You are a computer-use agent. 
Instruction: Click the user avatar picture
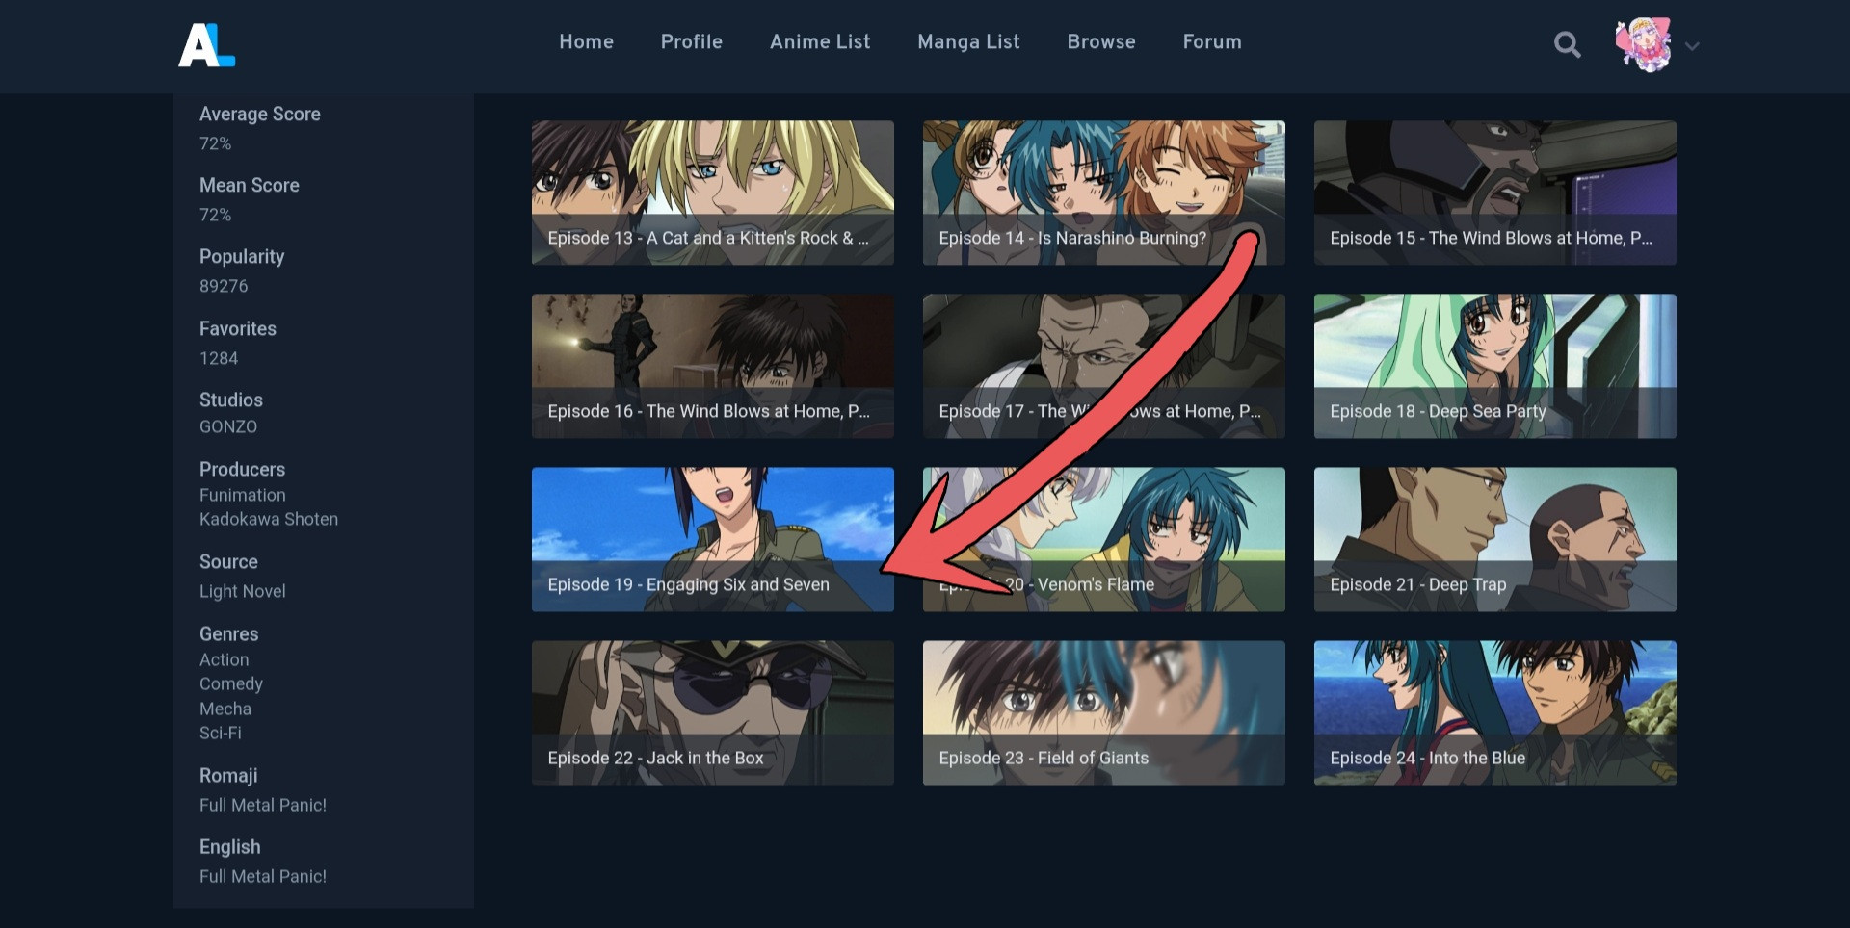1643,44
